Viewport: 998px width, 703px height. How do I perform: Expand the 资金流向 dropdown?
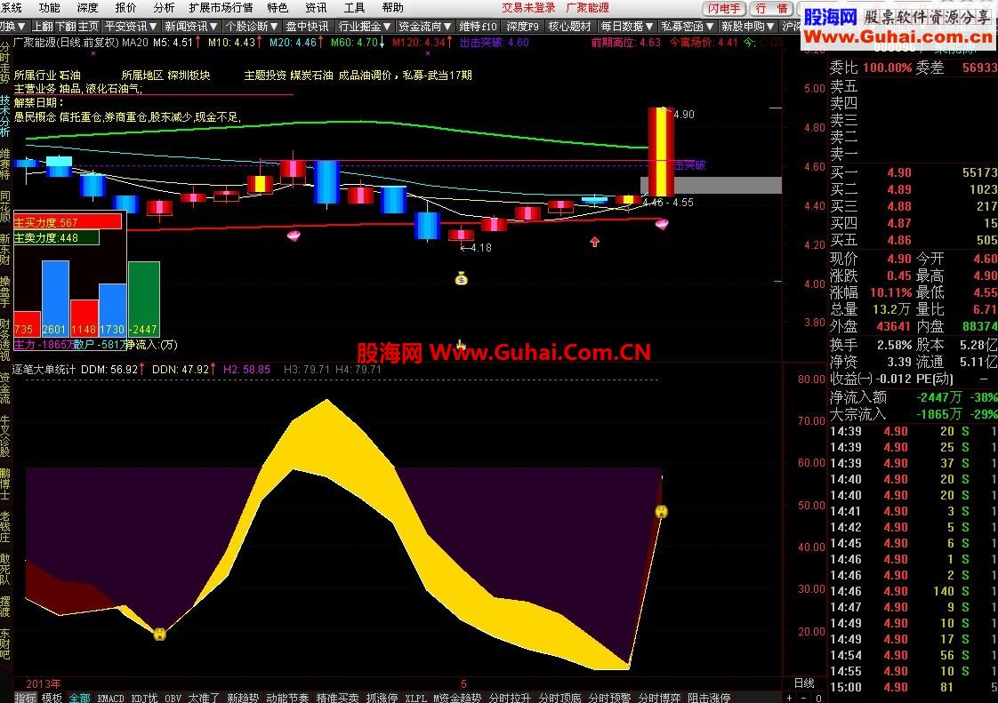pos(425,26)
